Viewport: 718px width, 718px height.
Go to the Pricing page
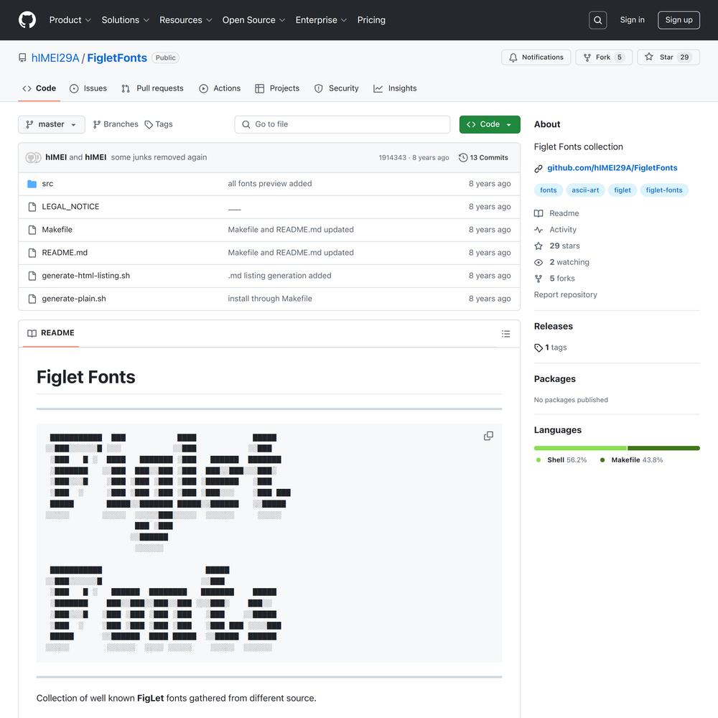click(x=371, y=20)
